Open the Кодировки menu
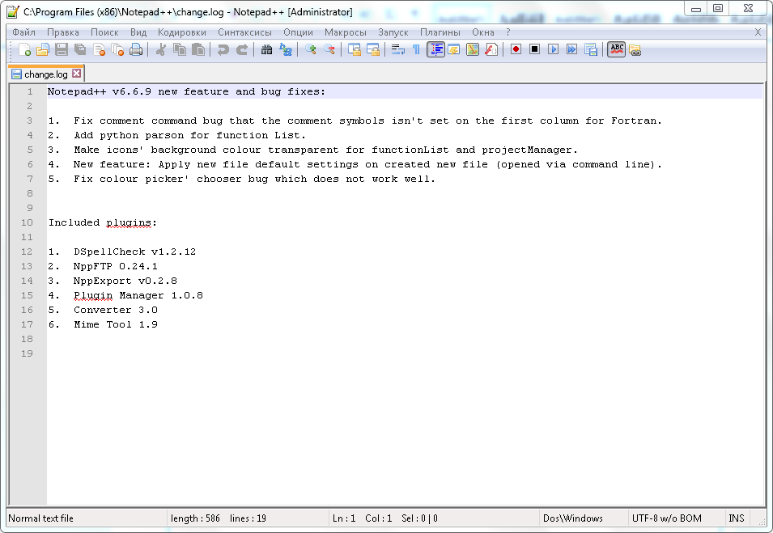 coord(182,32)
